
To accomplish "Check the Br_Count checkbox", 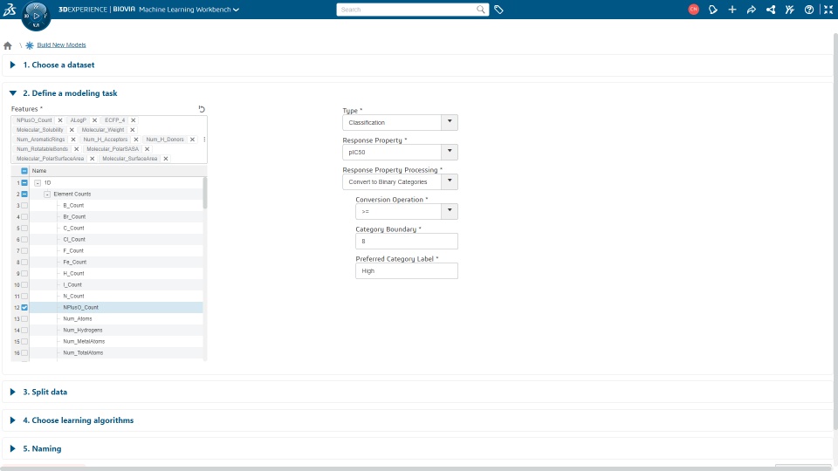I will coord(24,217).
